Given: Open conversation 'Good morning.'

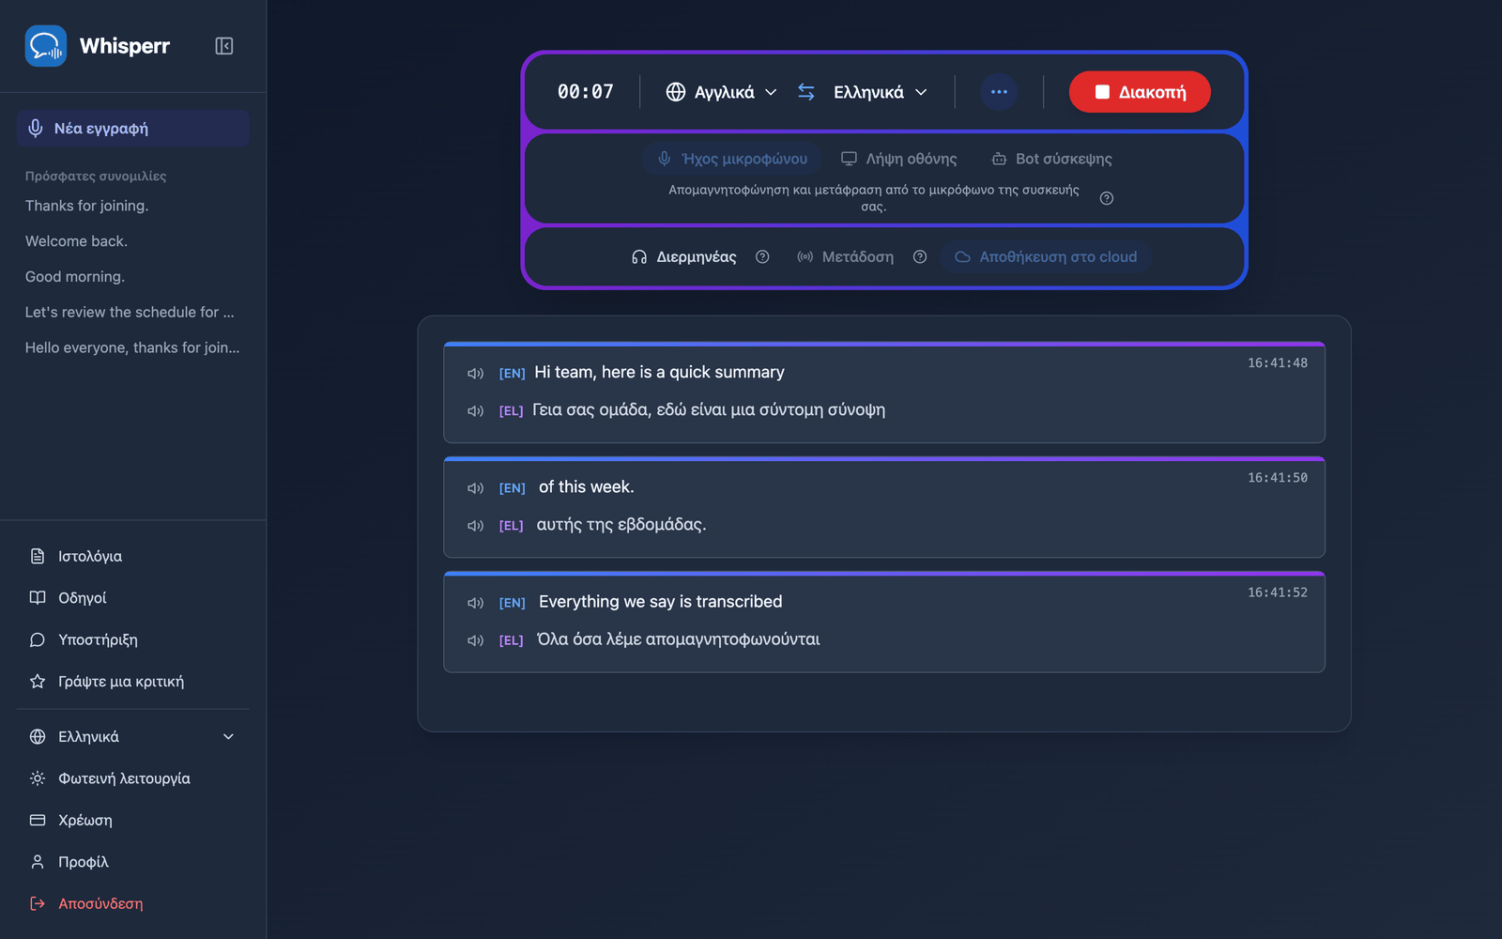Looking at the screenshot, I should 132,277.
